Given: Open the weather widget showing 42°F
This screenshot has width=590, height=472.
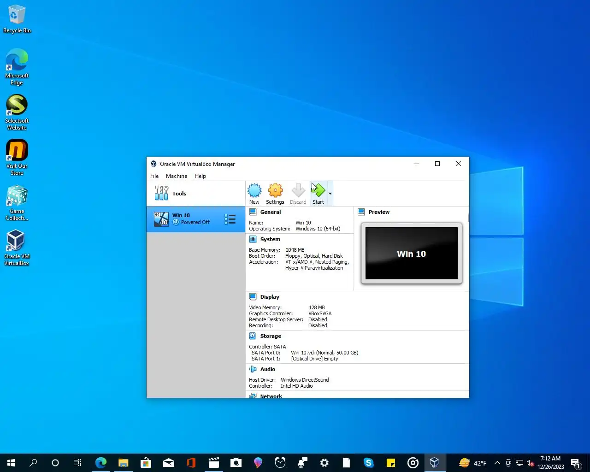Looking at the screenshot, I should [473, 463].
